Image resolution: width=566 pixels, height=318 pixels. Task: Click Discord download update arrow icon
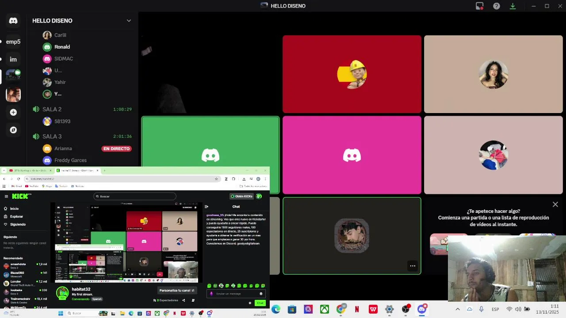(513, 6)
